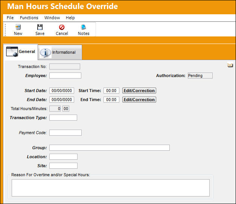Image resolution: width=236 pixels, height=204 pixels.
Task: Switch to the General tab
Action: point(21,52)
